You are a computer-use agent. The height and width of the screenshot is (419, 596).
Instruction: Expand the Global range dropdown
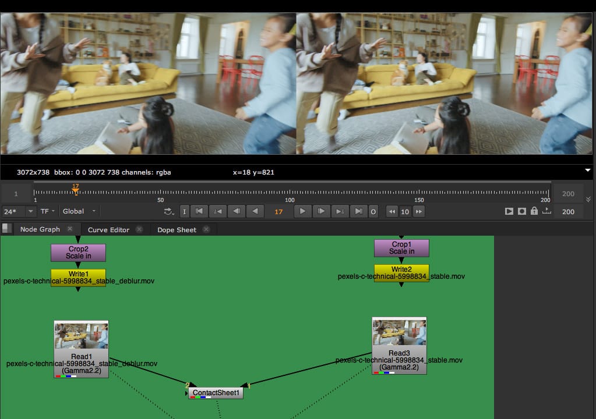[79, 211]
